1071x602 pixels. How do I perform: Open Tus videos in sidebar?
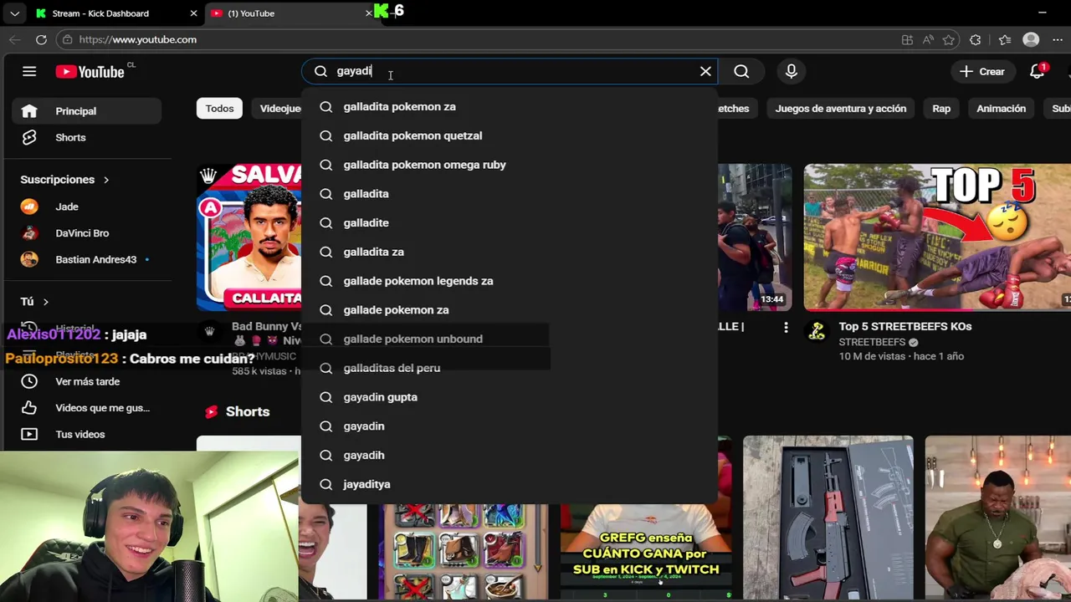86,434
